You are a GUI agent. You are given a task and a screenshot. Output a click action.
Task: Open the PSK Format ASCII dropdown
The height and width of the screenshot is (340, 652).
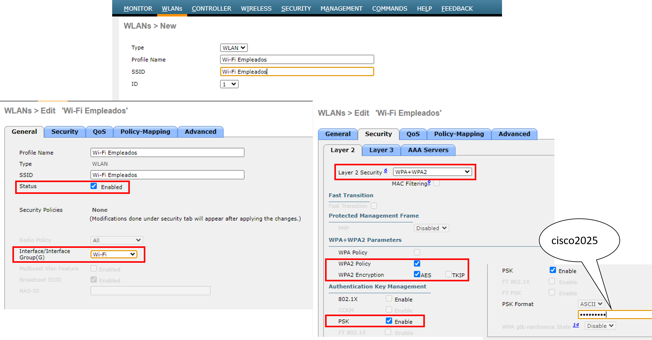pyautogui.click(x=591, y=304)
